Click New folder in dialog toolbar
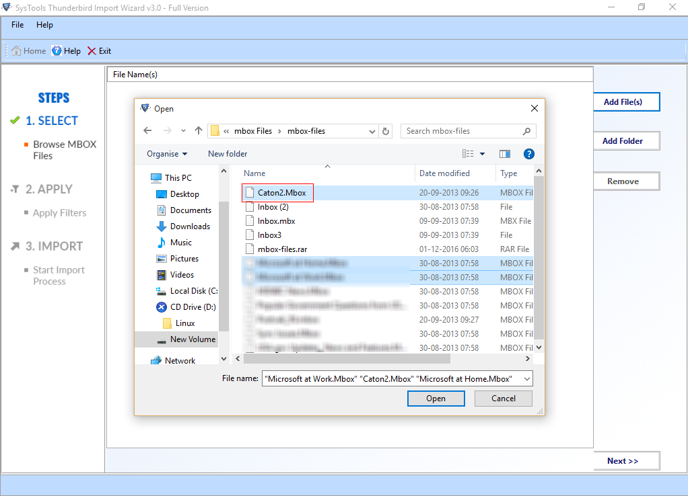 coord(228,154)
